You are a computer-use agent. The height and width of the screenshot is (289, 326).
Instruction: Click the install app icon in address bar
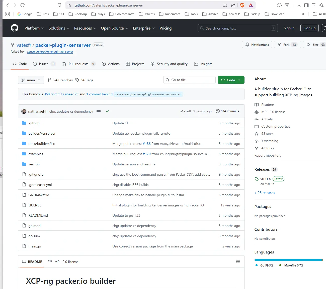tap(225, 5)
